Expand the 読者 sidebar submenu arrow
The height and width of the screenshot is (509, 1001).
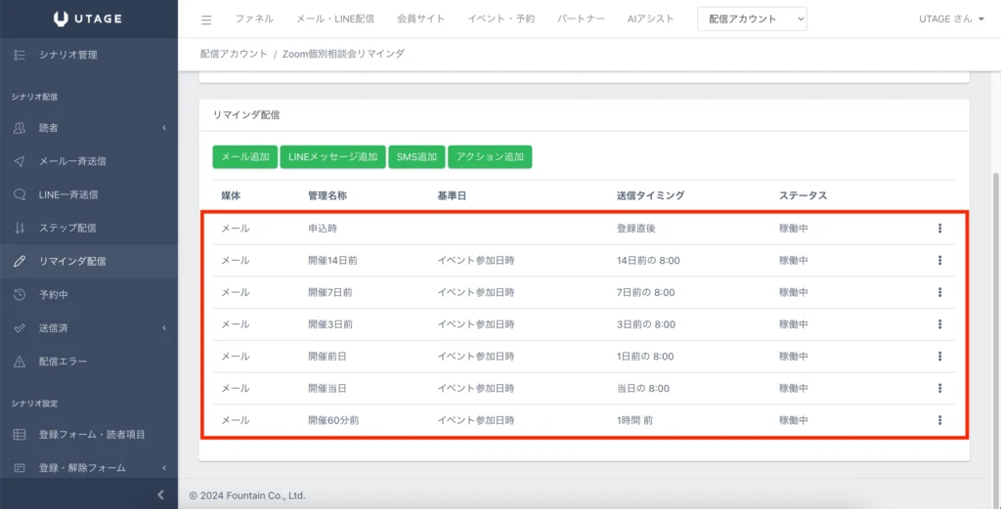click(x=164, y=128)
